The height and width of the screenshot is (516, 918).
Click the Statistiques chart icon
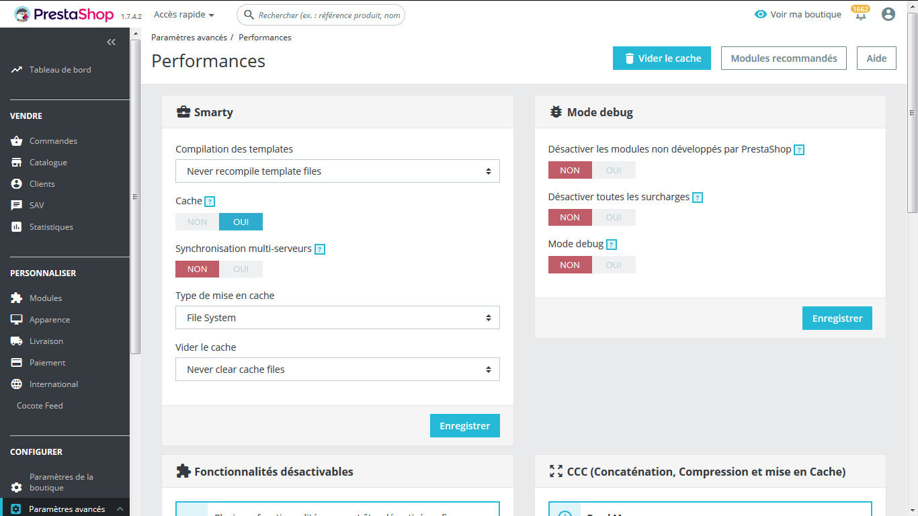point(17,227)
